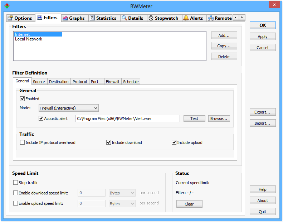This screenshot has height=222, width=283.
Task: Select the Firewall filter definition tab
Action: point(112,82)
